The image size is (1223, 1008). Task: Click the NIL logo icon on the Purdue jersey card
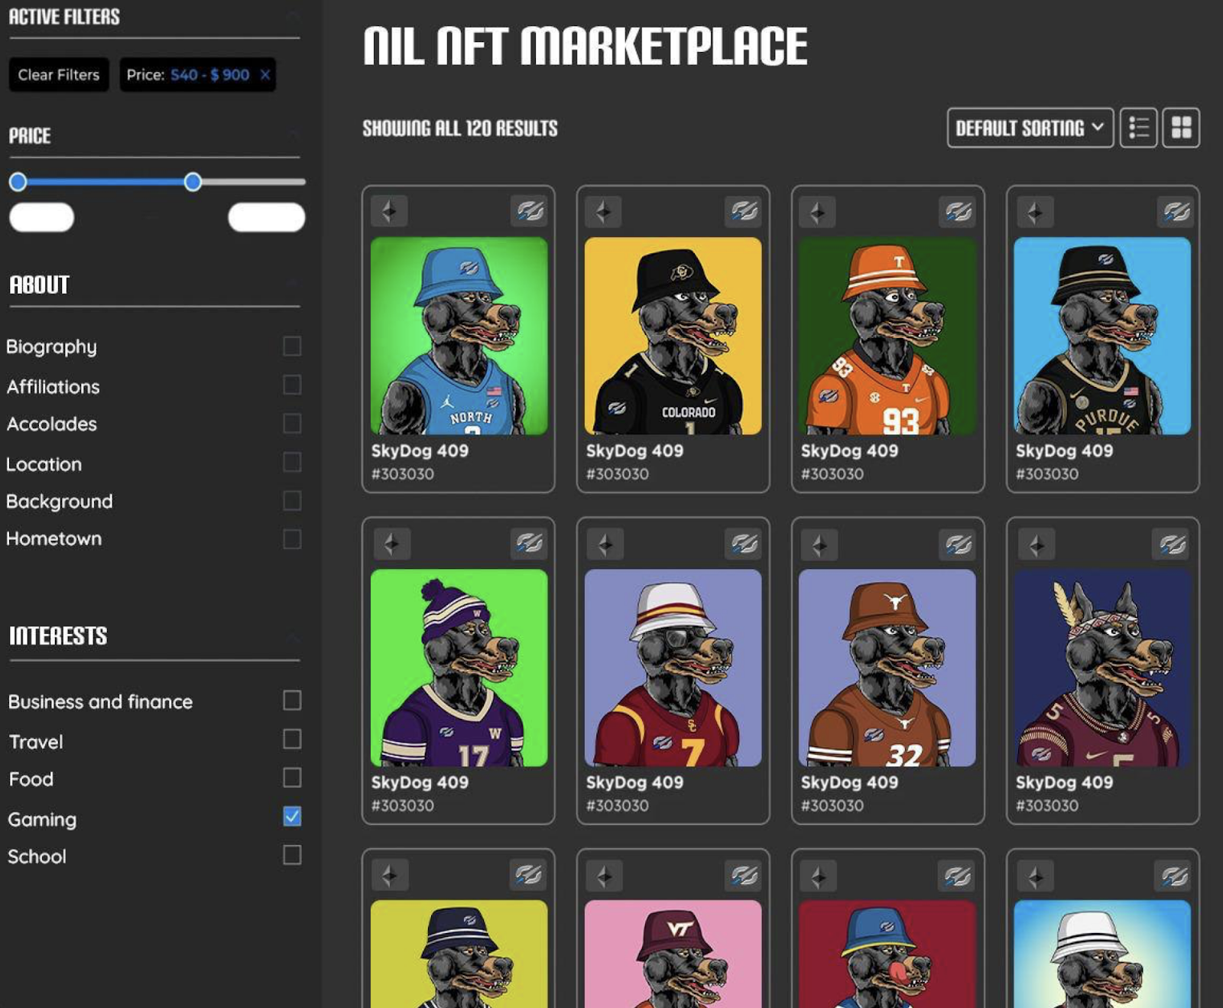[x=1176, y=210]
